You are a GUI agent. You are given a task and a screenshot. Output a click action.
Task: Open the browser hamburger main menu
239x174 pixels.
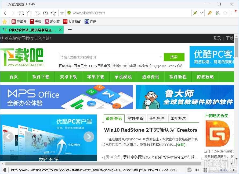click(x=234, y=13)
